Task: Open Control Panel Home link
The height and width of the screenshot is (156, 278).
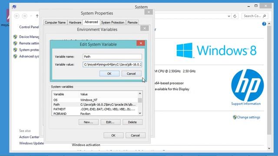Action: coord(29,27)
